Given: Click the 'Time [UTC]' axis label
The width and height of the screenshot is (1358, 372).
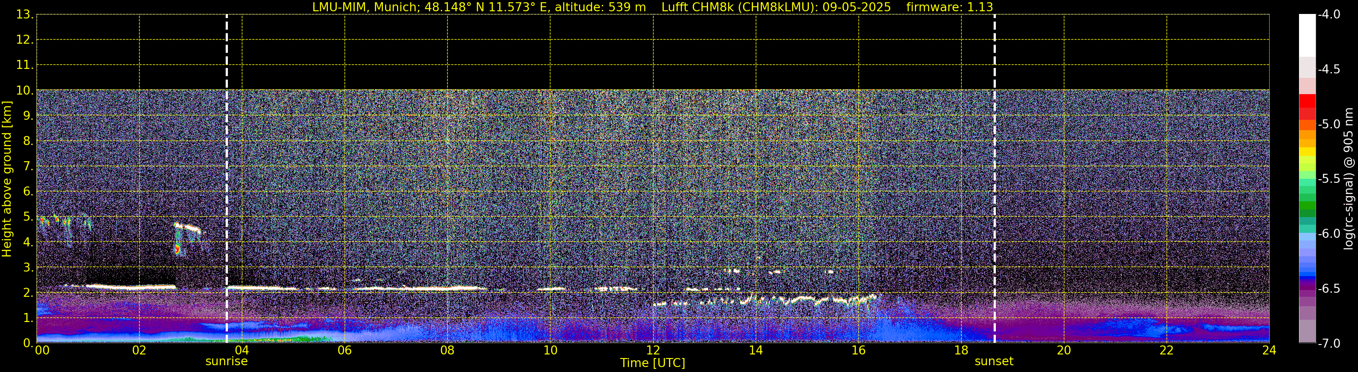Looking at the screenshot, I should [x=653, y=363].
